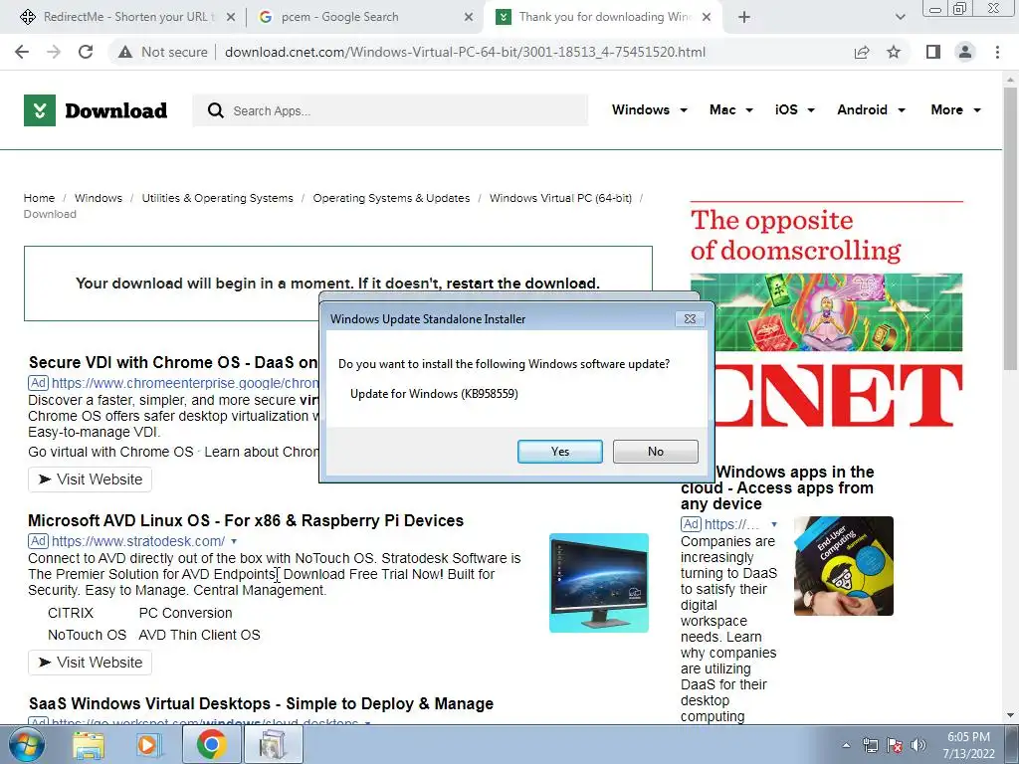Open the Chrome three-dot menu
Viewport: 1019px width, 764px height.
[997, 52]
